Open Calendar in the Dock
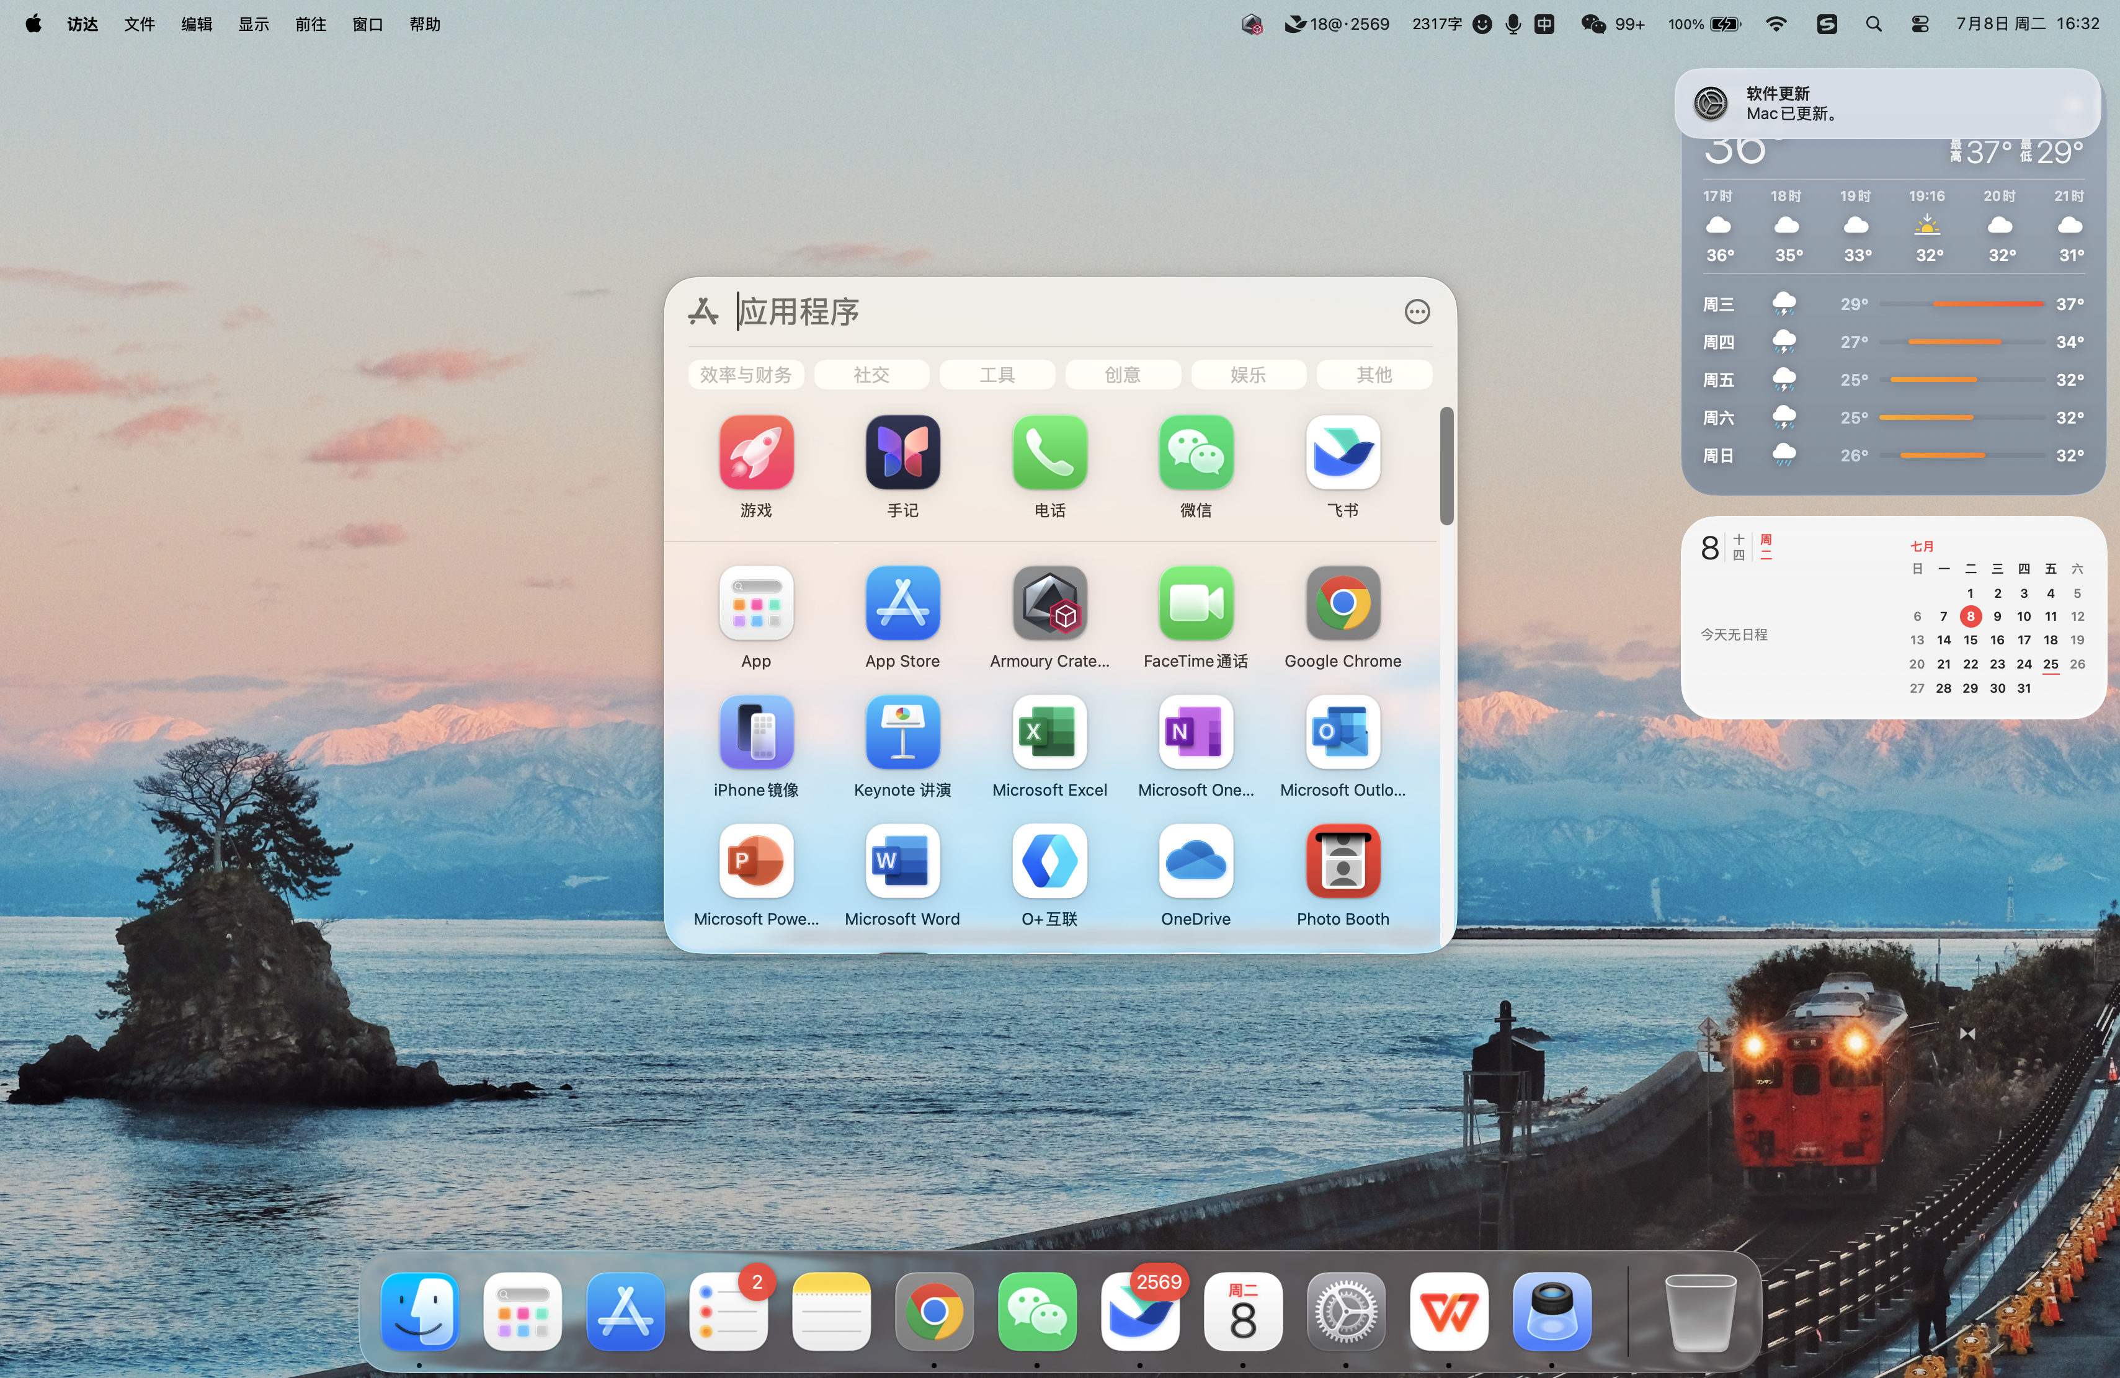This screenshot has height=1378, width=2120. pyautogui.click(x=1242, y=1311)
